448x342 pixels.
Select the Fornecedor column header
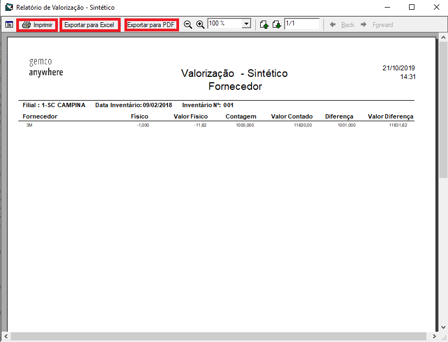point(40,116)
